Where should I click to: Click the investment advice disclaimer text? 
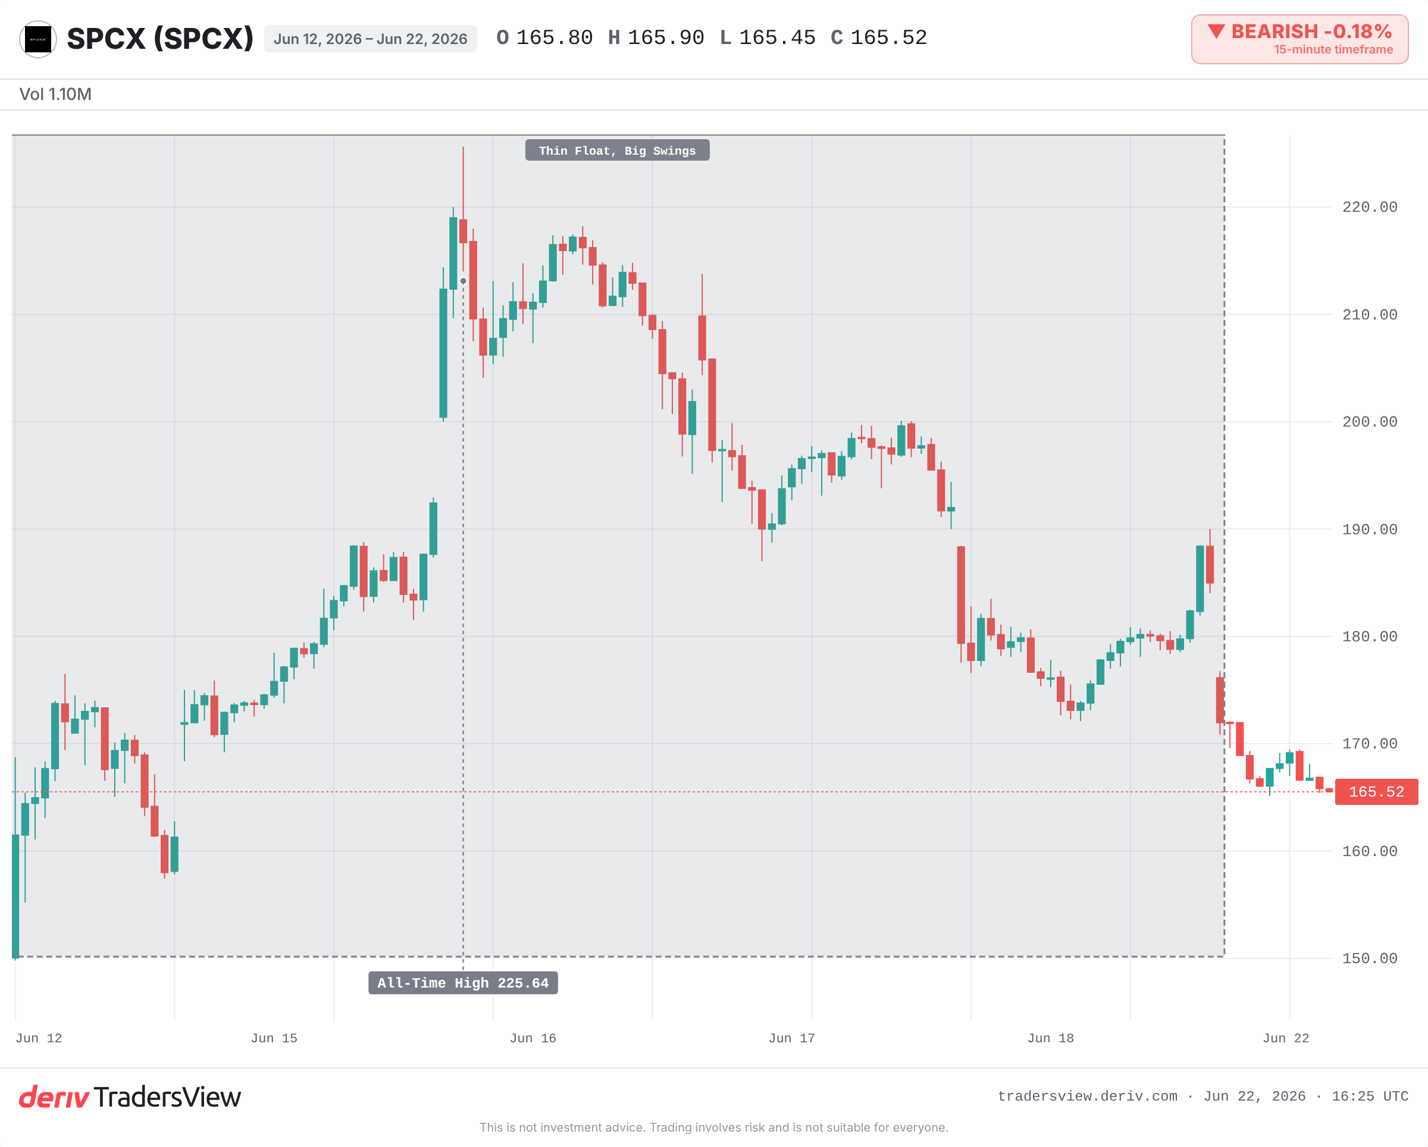click(x=714, y=1127)
